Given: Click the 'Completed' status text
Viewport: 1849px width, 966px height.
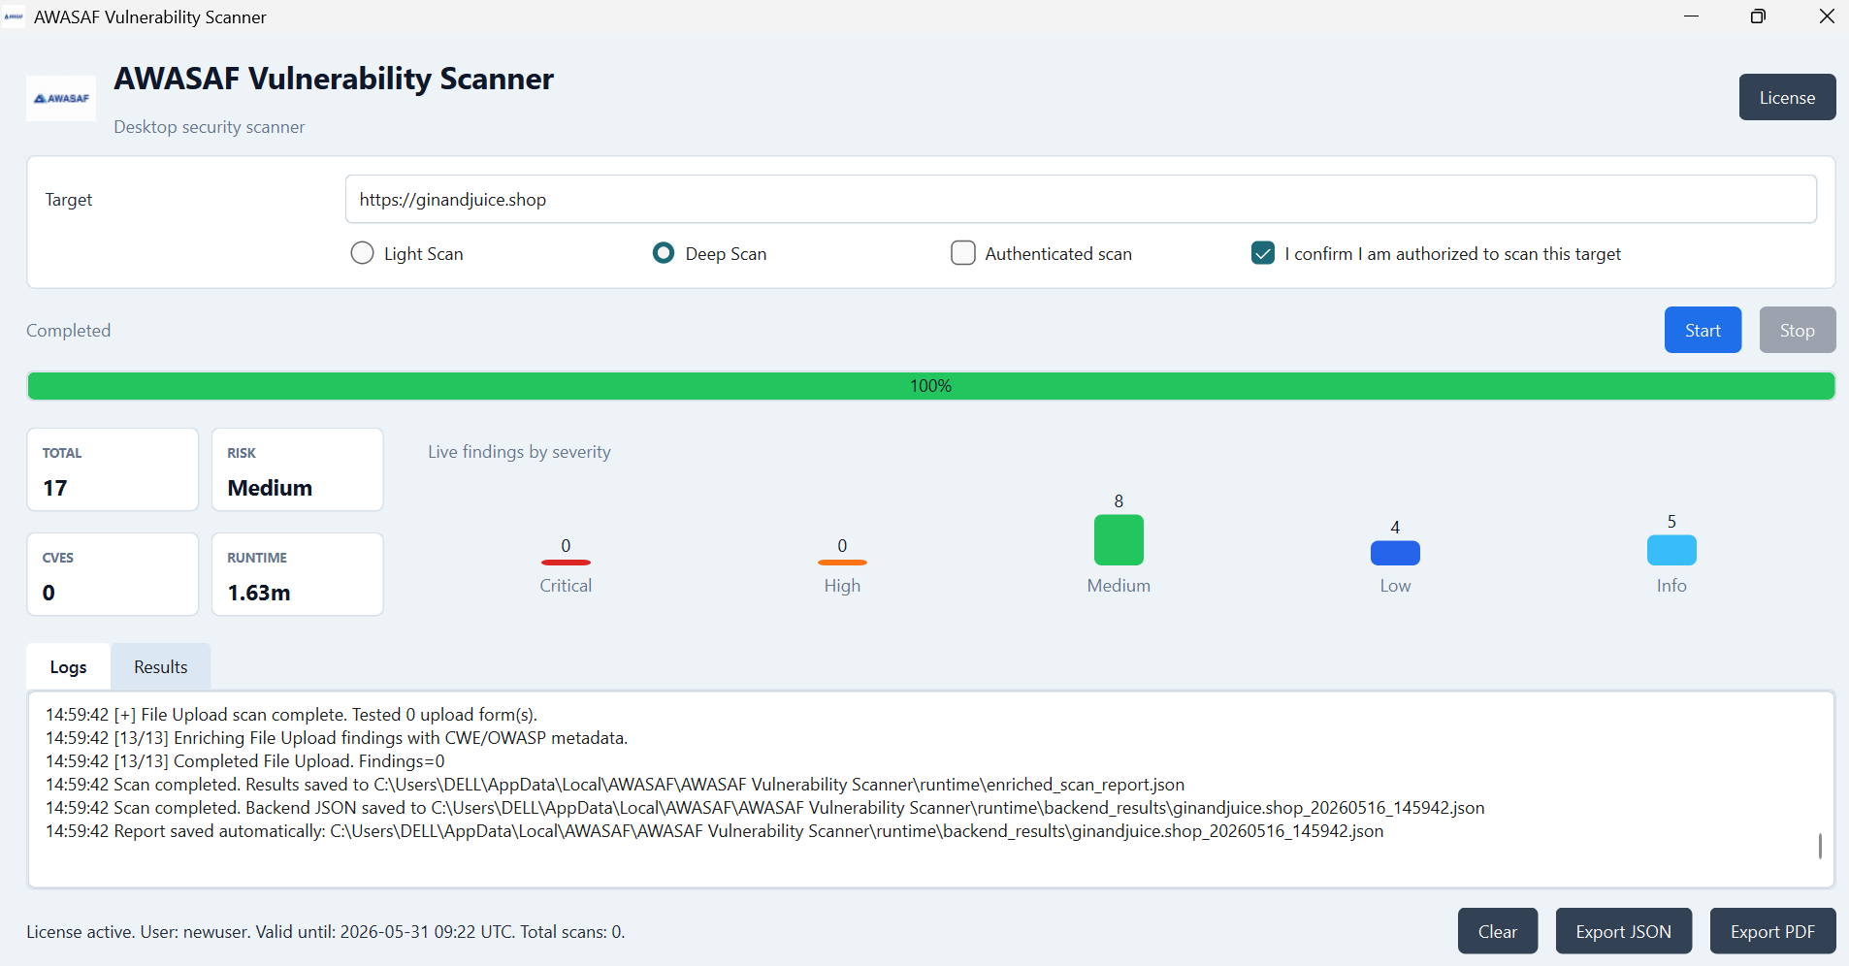Looking at the screenshot, I should click(69, 330).
